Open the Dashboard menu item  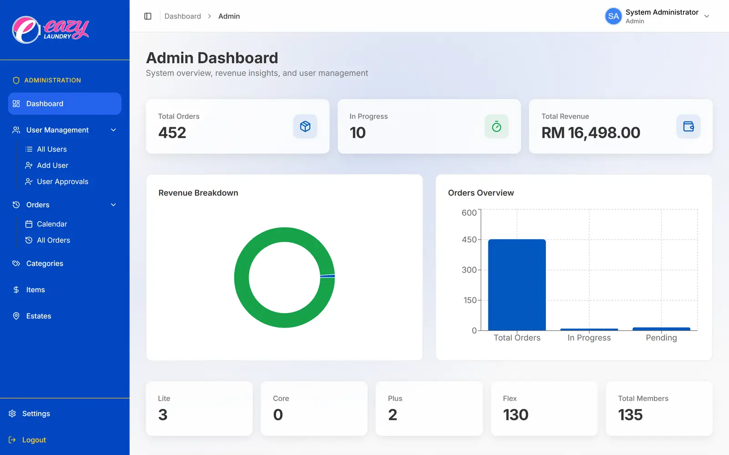click(65, 104)
